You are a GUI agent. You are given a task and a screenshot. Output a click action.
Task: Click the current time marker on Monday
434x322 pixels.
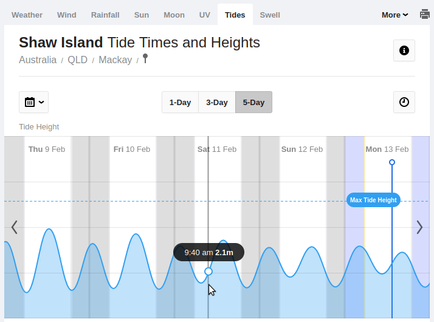(x=392, y=162)
